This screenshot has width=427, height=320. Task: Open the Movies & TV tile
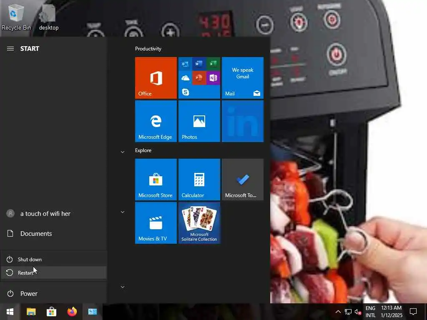156,223
